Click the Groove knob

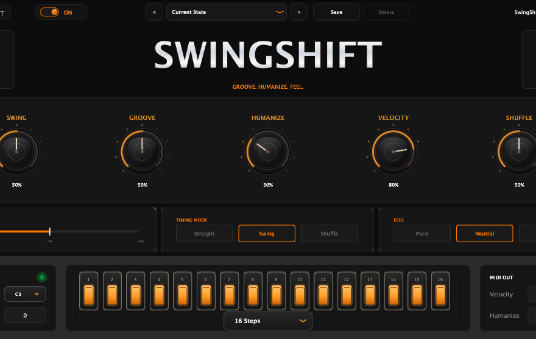[x=142, y=152]
